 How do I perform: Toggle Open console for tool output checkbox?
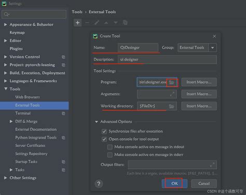click(x=104, y=139)
